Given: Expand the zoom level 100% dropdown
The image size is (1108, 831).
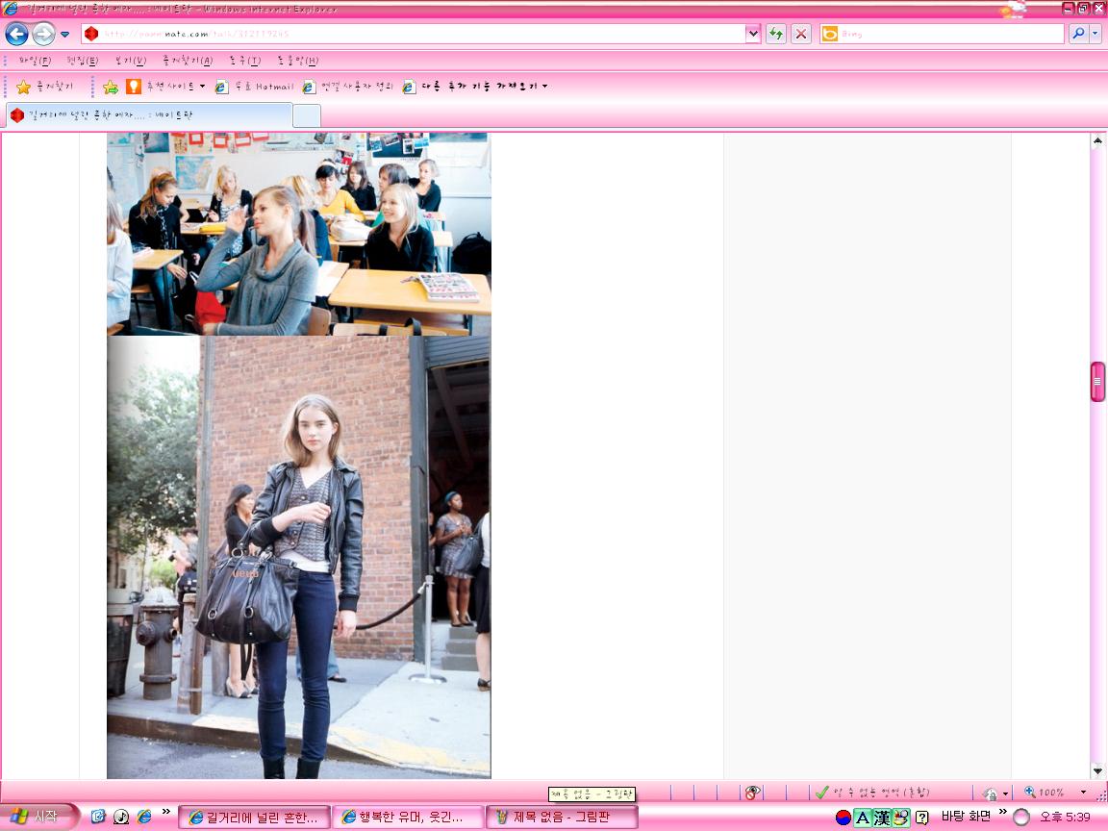Looking at the screenshot, I should click(1083, 793).
